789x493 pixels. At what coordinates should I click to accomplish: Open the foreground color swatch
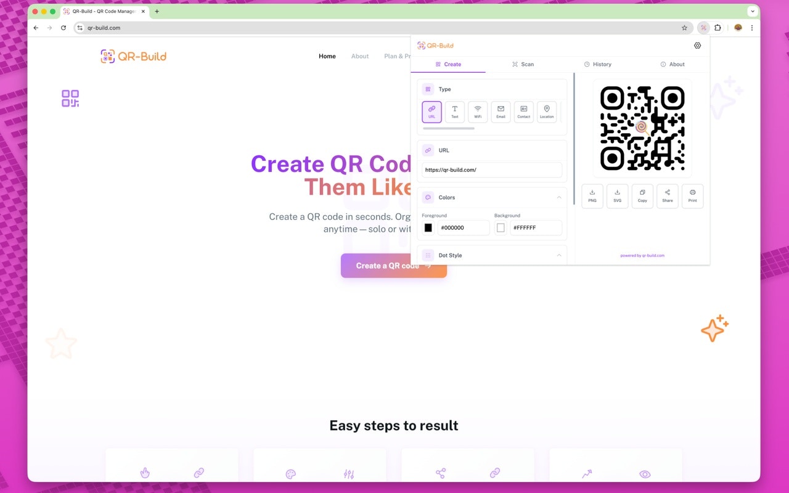click(428, 228)
